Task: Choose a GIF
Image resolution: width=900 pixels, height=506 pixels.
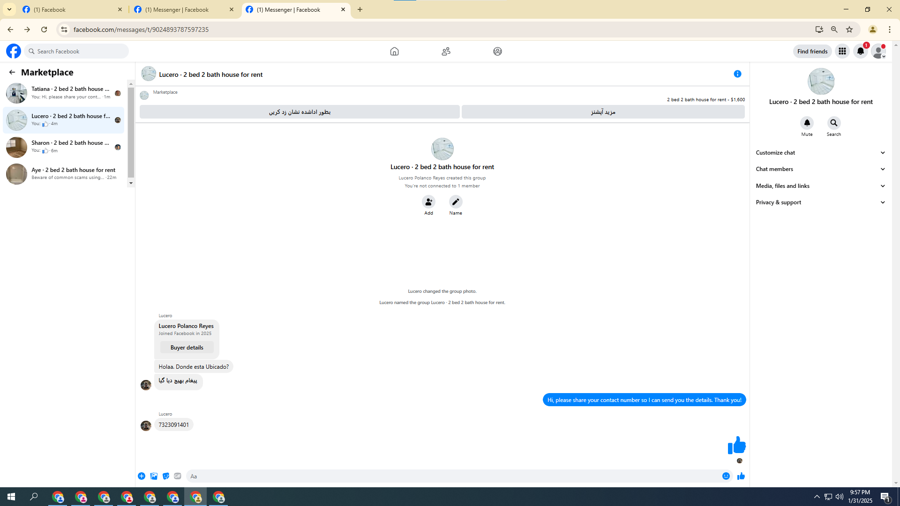Action: coord(178,476)
